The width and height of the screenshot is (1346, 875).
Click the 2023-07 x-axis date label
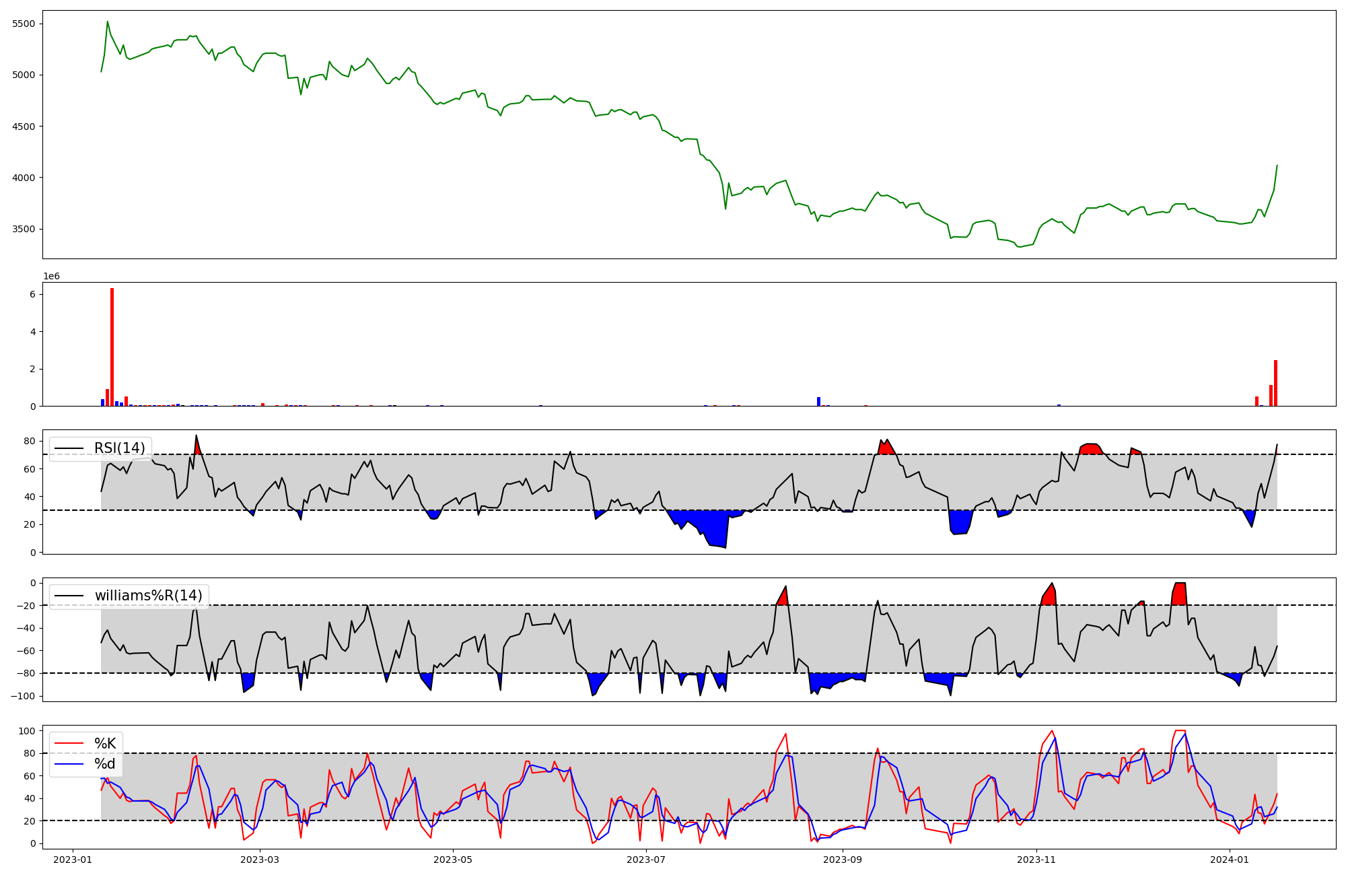click(x=646, y=860)
